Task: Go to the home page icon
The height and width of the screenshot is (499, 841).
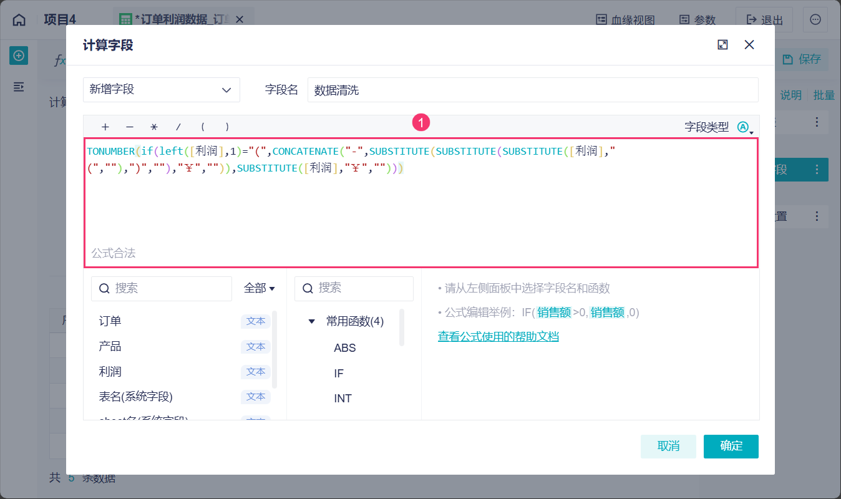Action: [19, 20]
